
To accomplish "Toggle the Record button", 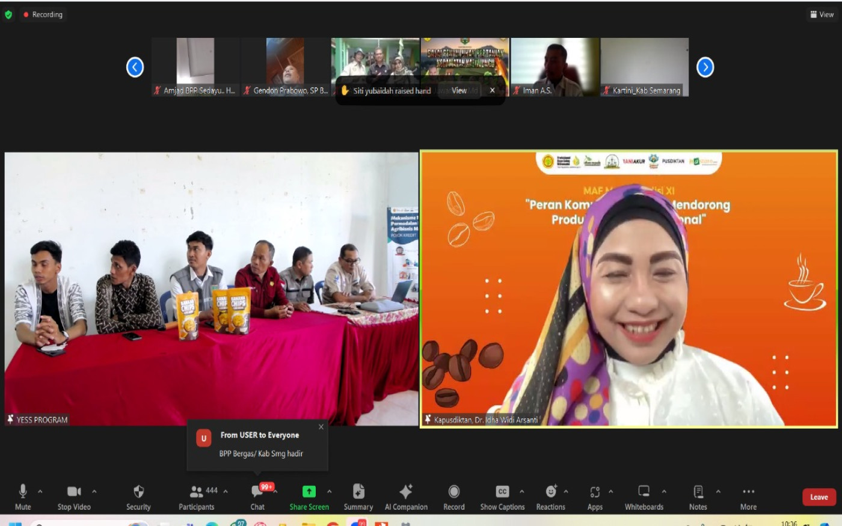I will click(x=454, y=497).
